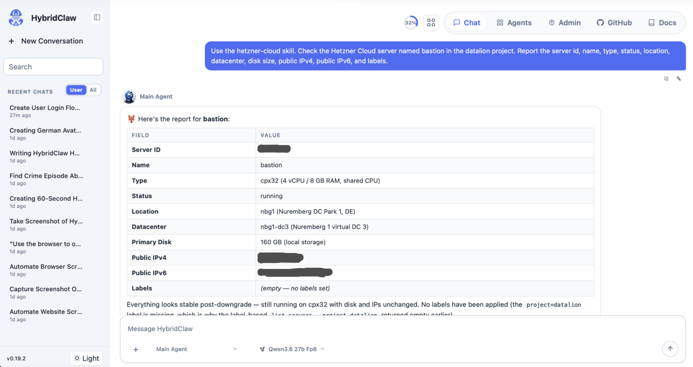Open the Qwen3.6 27b Fp8 model dropdown

point(292,349)
